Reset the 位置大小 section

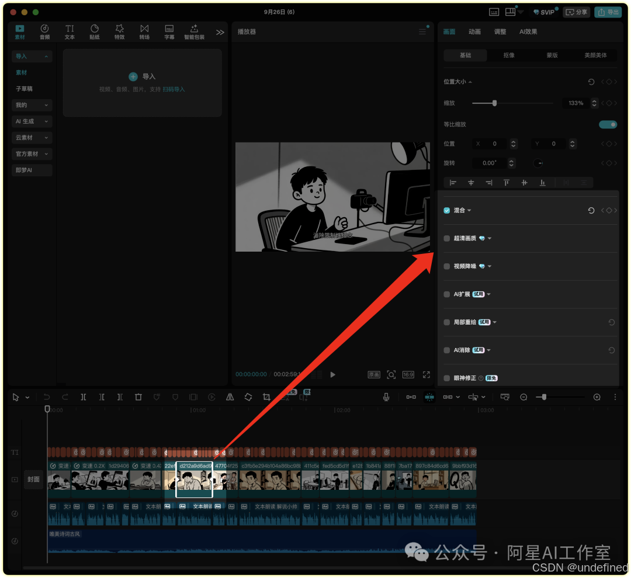[591, 82]
